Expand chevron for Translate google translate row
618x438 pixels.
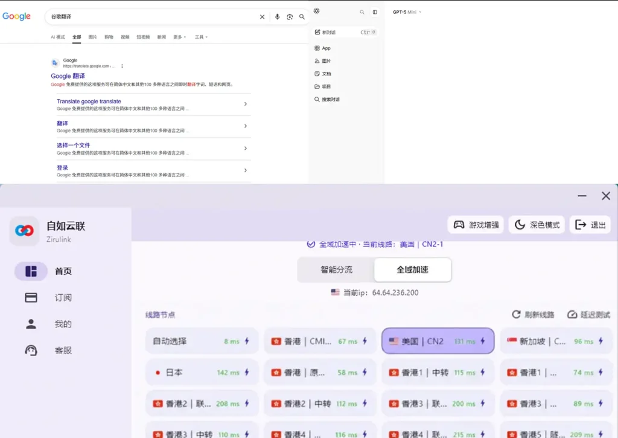tap(246, 104)
